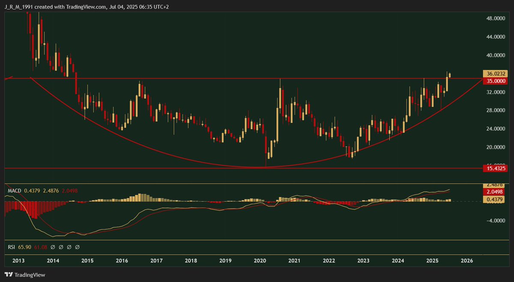Click the TradingView logo at bottom-left
Screen dimensions: 514x282
pyautogui.click(x=25, y=275)
